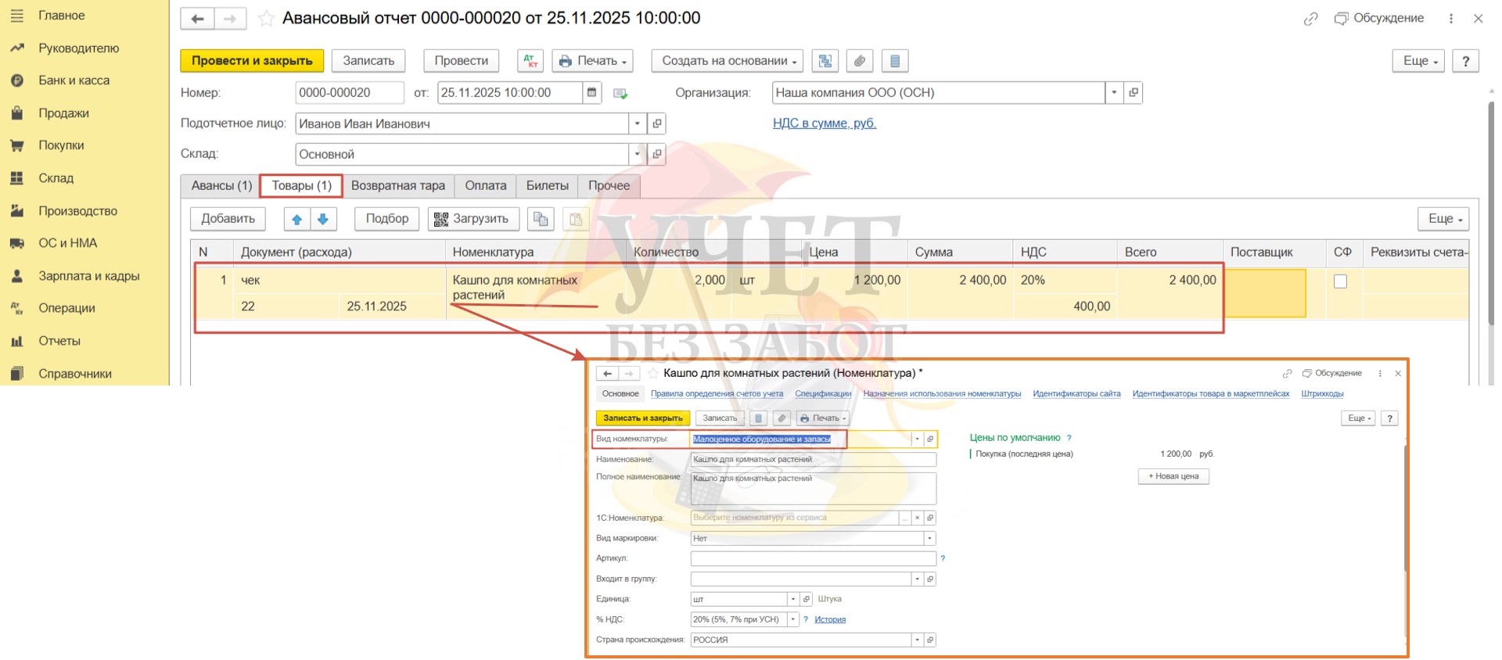Click the Провести и закрыть button
The height and width of the screenshot is (660, 1502).
(252, 61)
